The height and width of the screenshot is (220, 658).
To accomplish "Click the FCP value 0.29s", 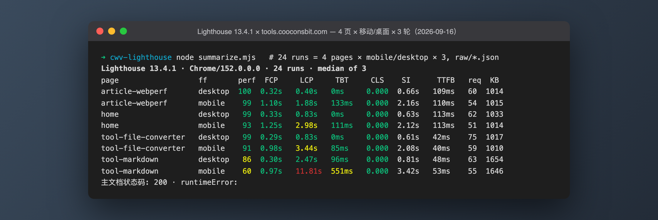I will pyautogui.click(x=271, y=137).
